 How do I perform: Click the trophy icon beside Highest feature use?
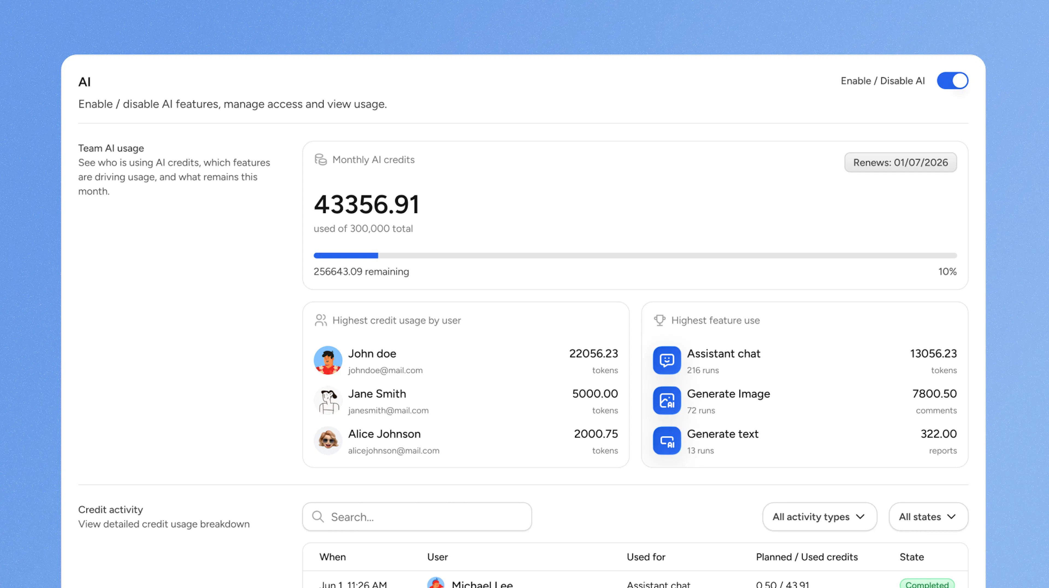(x=660, y=320)
